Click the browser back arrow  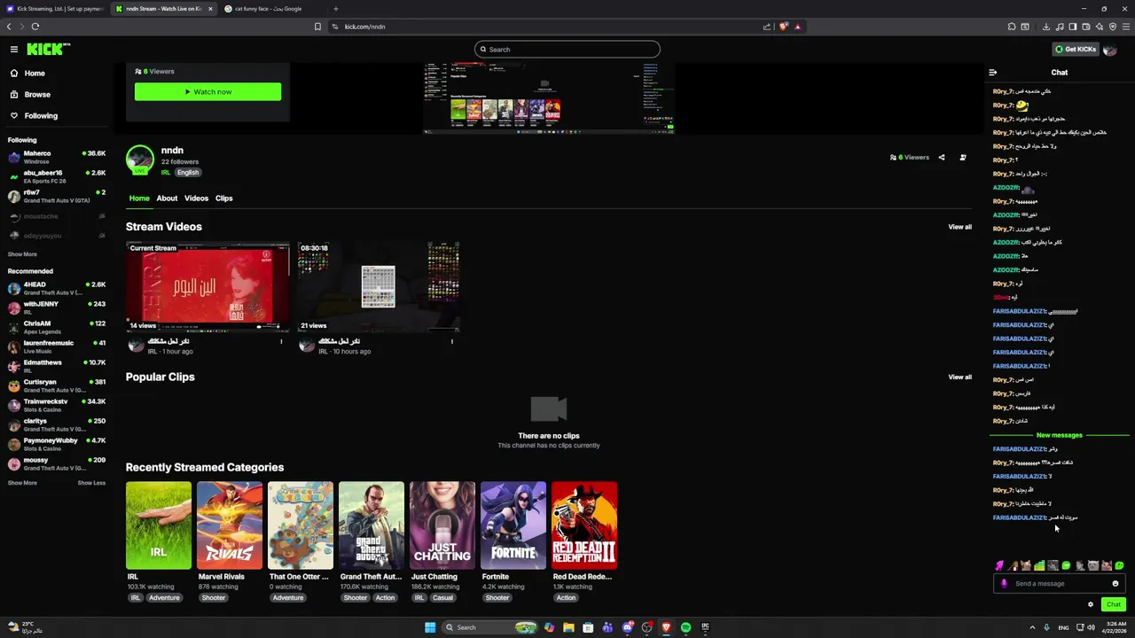click(9, 27)
